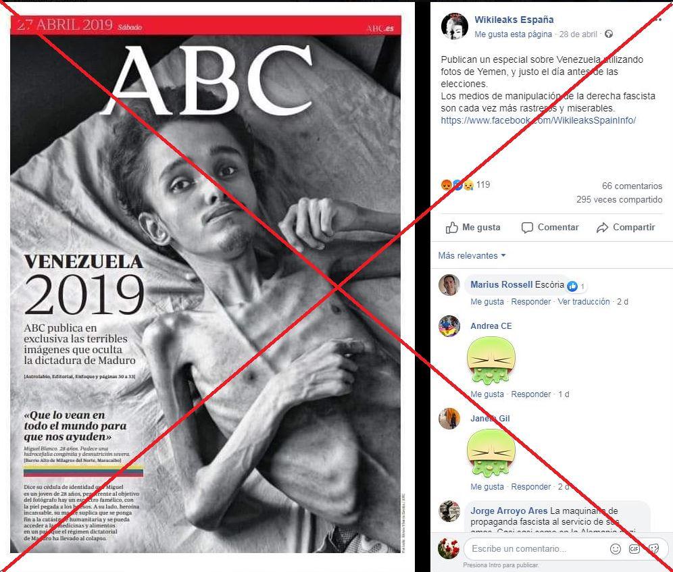The width and height of the screenshot is (673, 572).
Task: Open Jorge Arroyo Ares commenter profile
Action: pos(509,511)
